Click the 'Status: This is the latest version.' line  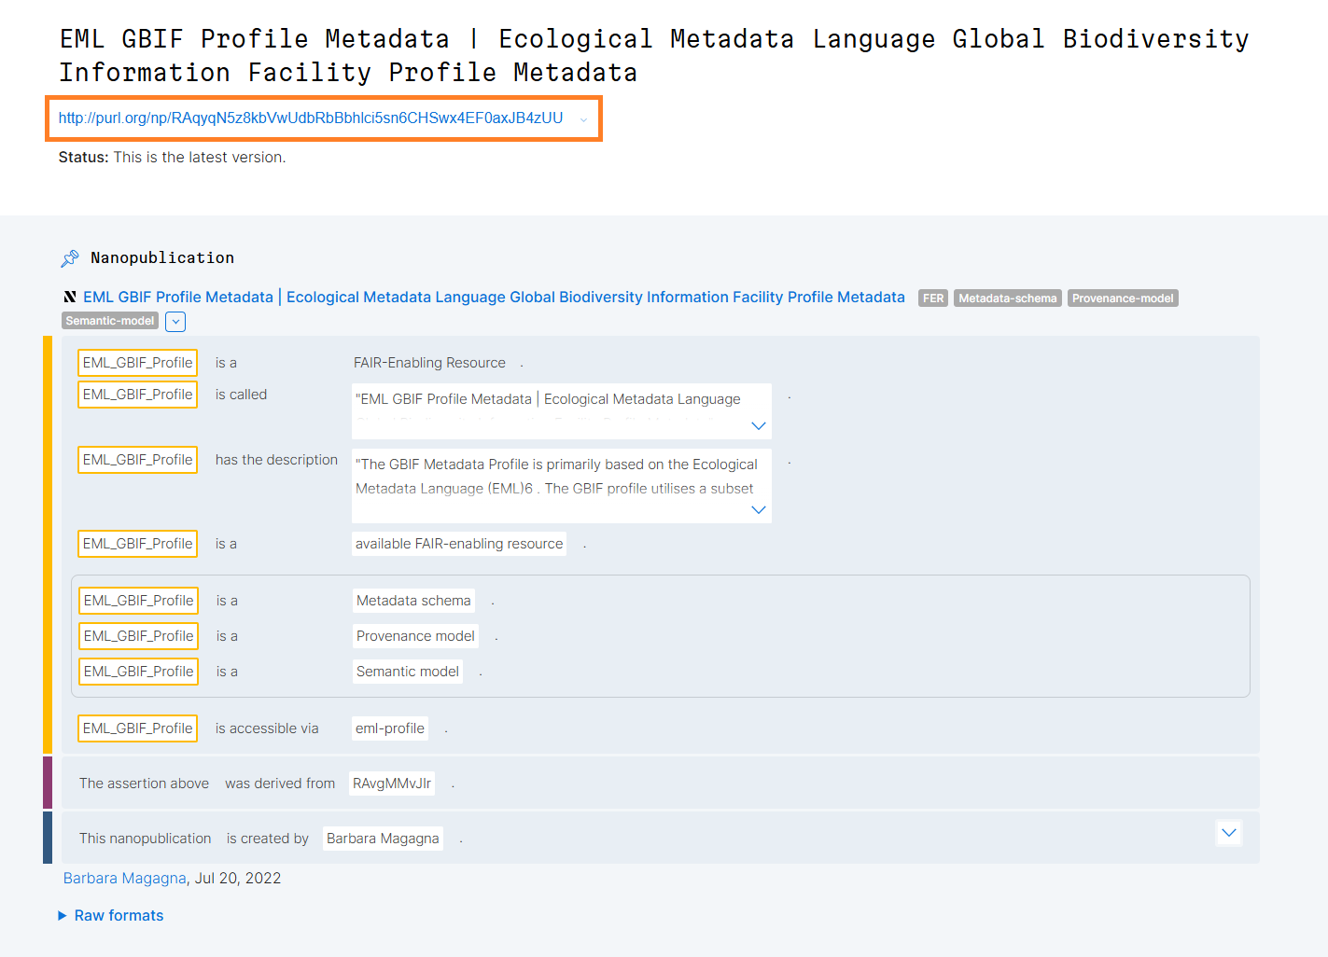(172, 158)
